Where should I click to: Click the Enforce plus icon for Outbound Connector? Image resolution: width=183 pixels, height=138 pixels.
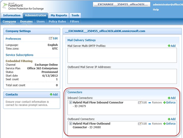(164, 124)
